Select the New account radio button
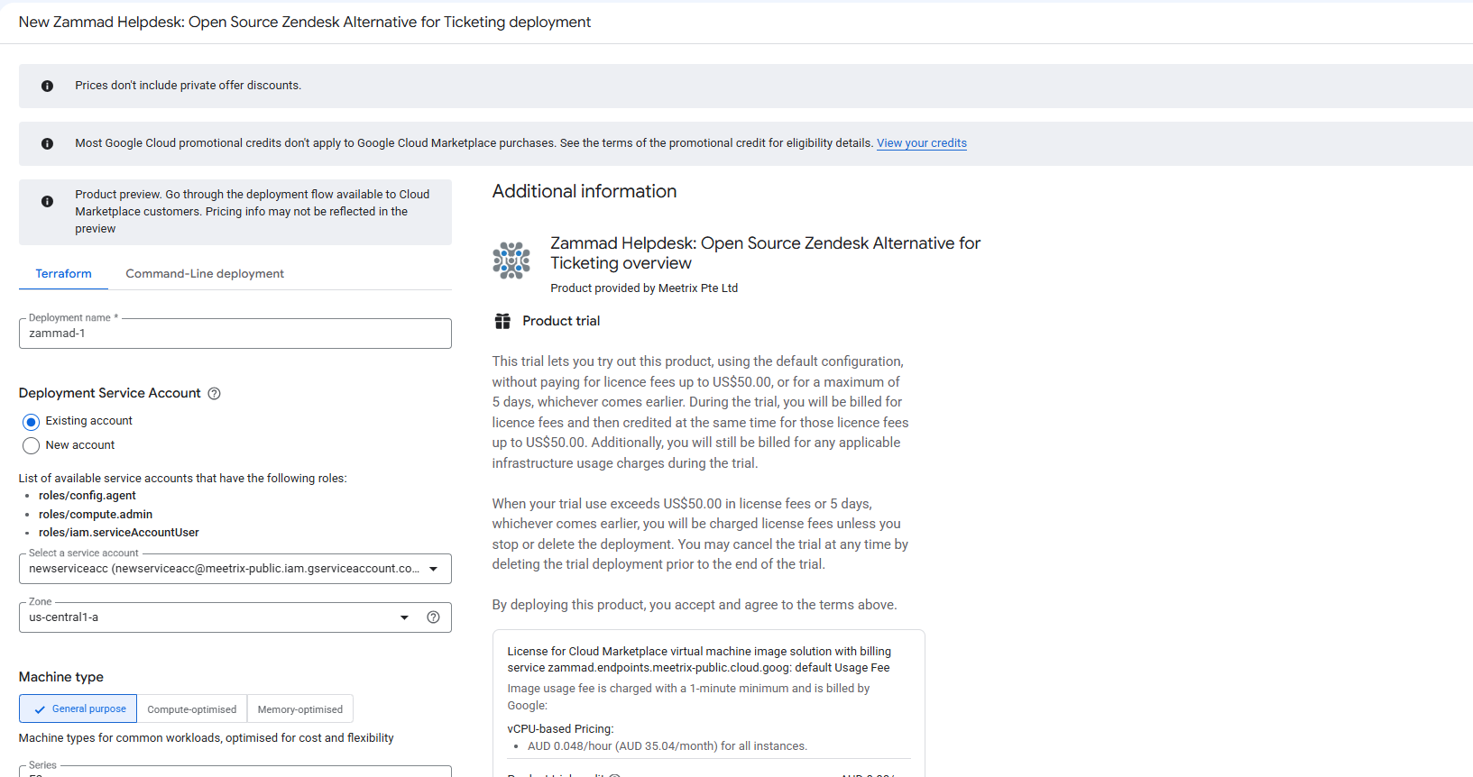 32,445
